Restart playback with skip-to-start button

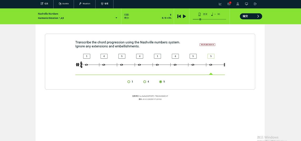[179, 16]
